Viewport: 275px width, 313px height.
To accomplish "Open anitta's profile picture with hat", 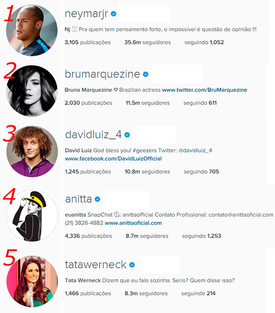I will point(32,216).
